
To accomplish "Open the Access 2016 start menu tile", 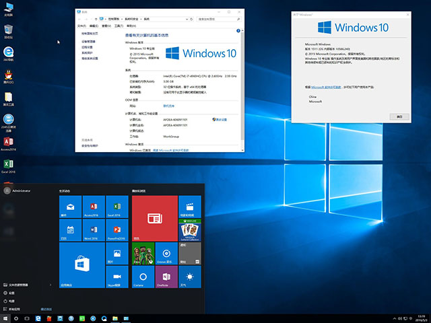I will pos(92,207).
